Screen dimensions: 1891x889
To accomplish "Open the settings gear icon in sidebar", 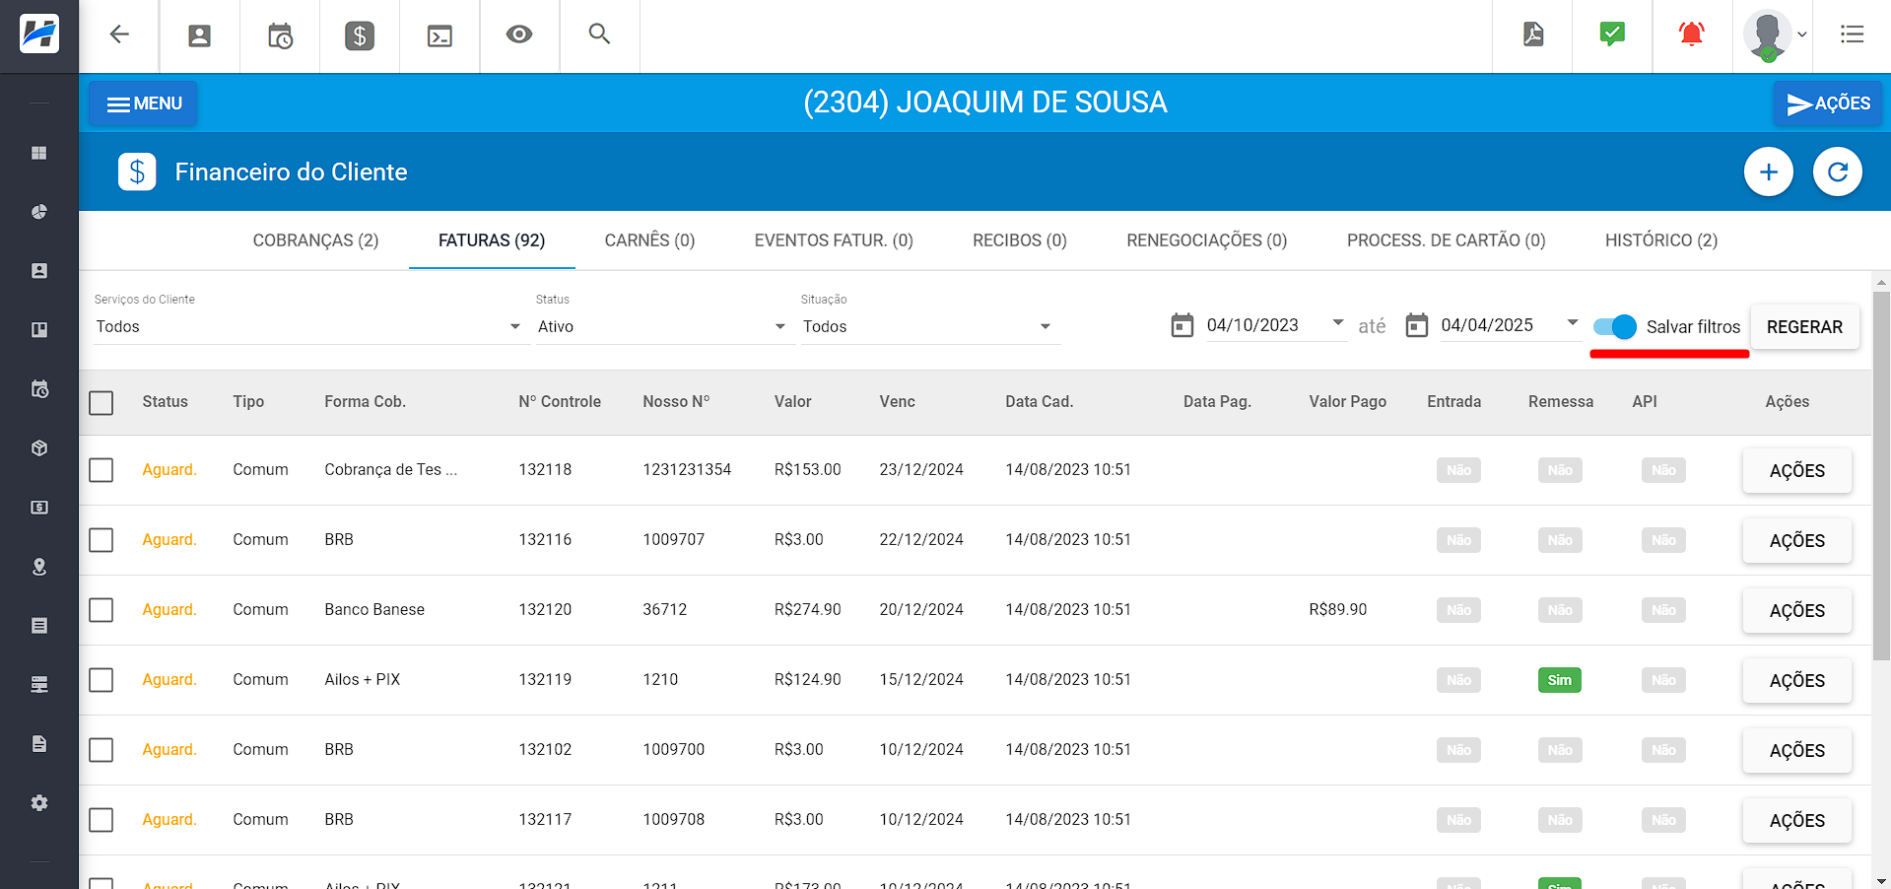I will (x=39, y=803).
